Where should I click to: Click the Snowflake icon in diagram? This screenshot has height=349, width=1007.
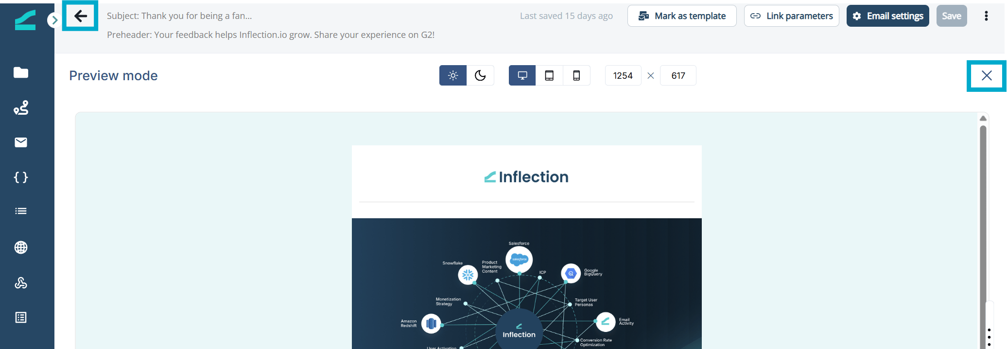tap(468, 275)
